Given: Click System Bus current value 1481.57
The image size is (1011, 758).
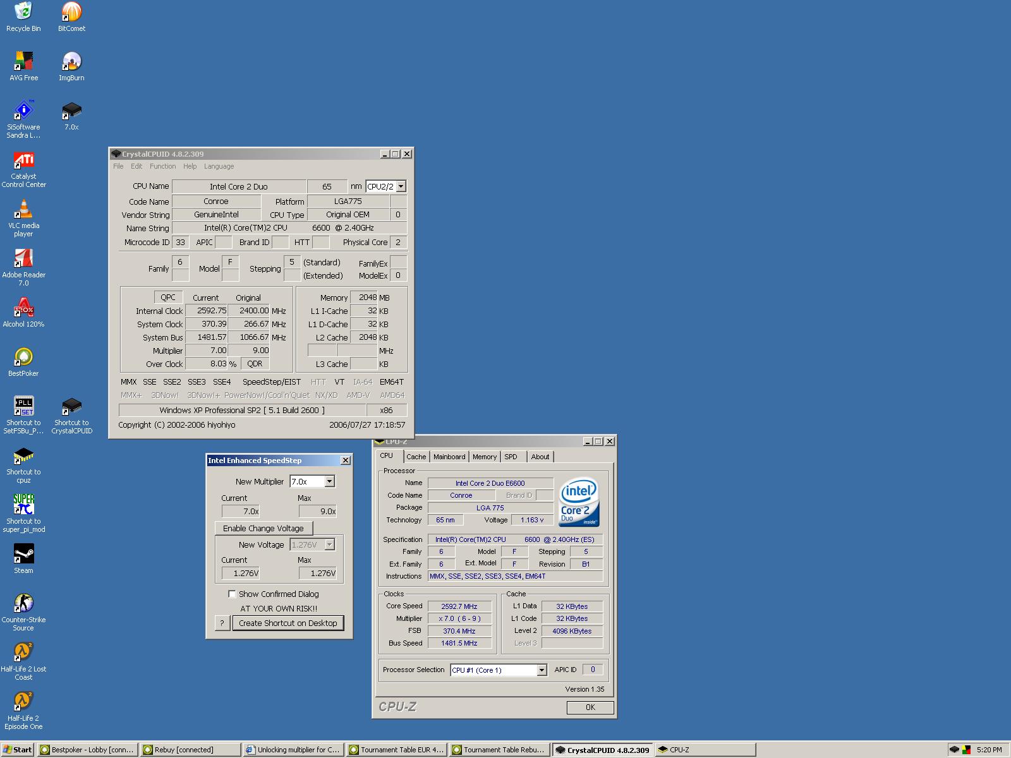Looking at the screenshot, I should point(207,337).
